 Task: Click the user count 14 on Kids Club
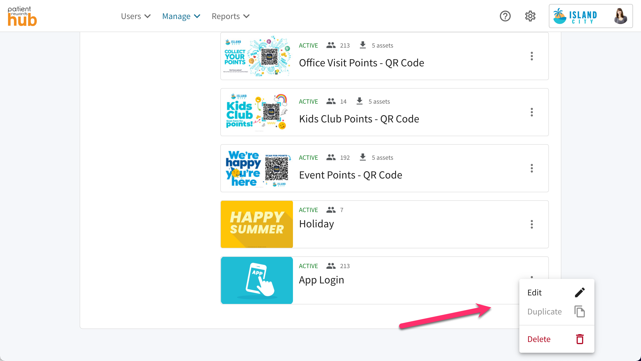point(343,102)
